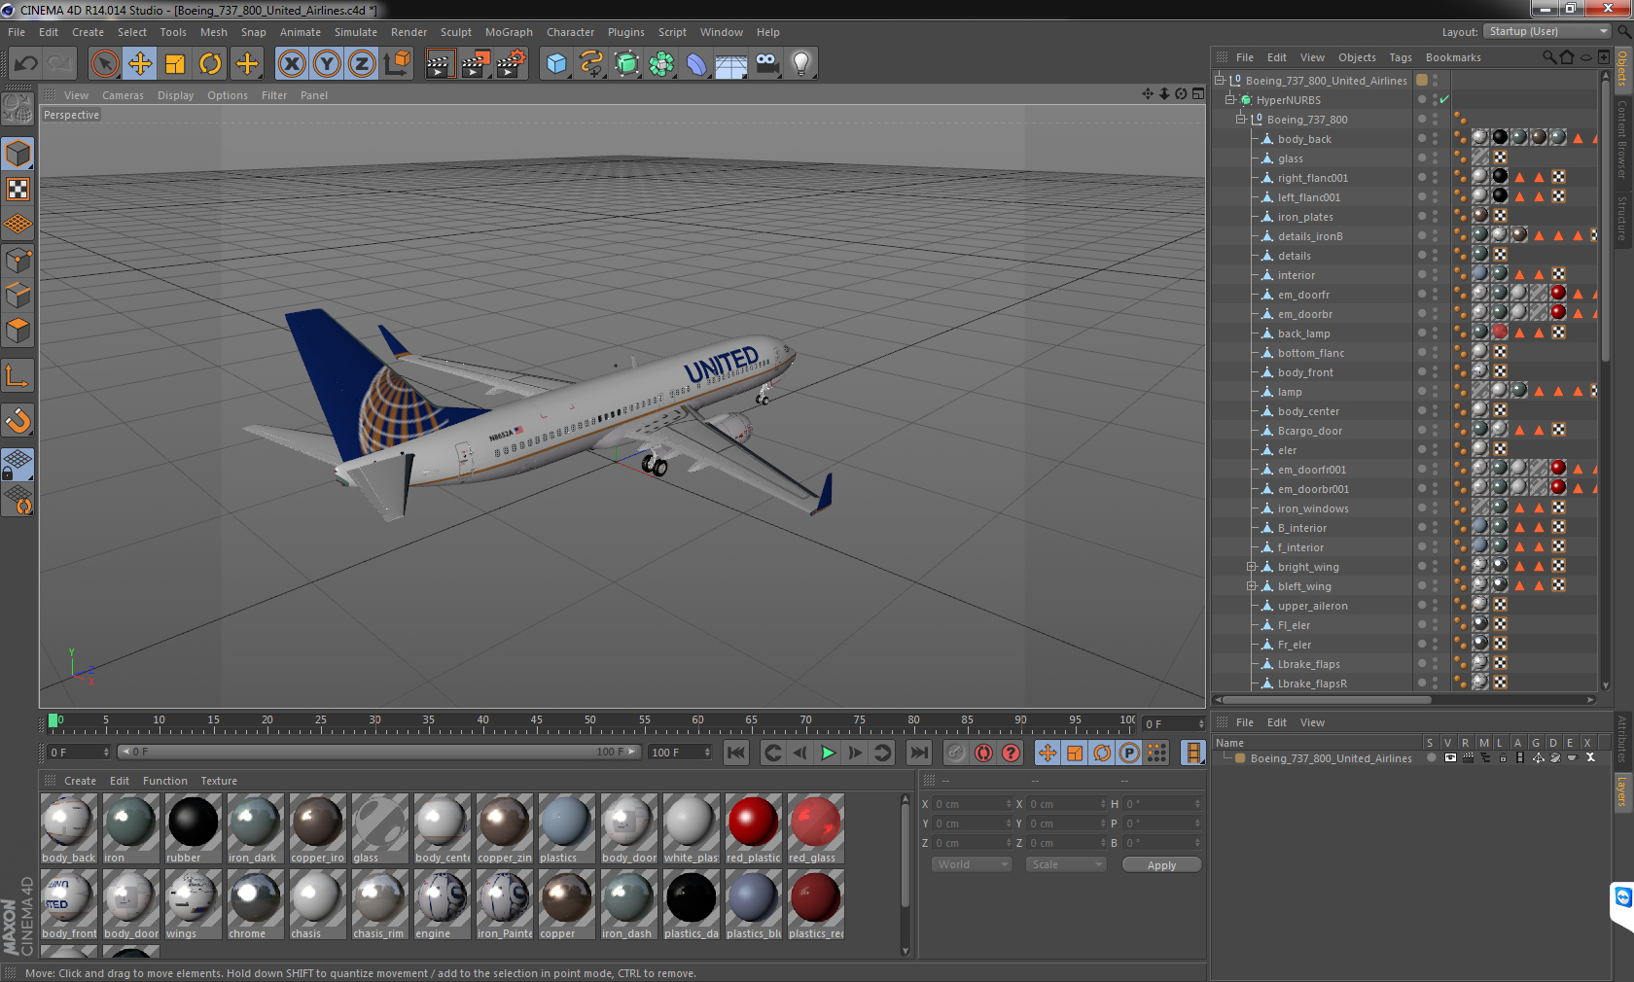The width and height of the screenshot is (1634, 982).
Task: Enable Snap magnet icon
Action: click(18, 420)
